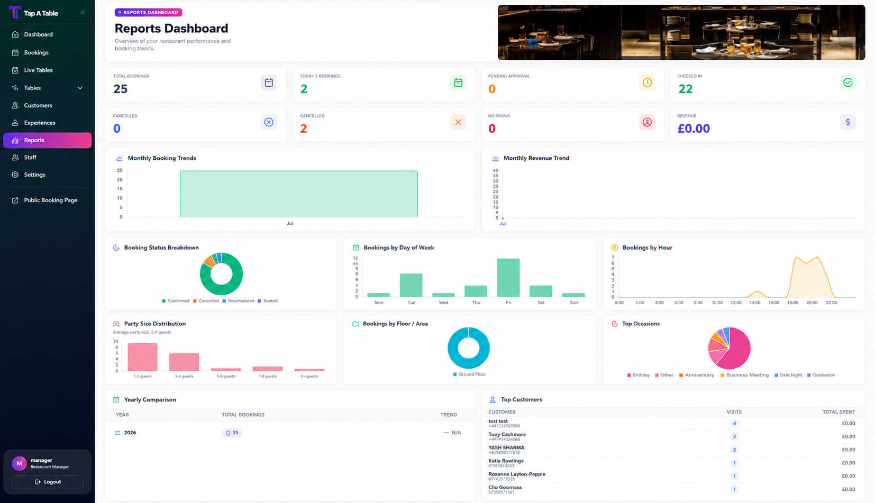Click the Dashboard home icon in sidebar
875x503 pixels.
pyautogui.click(x=15, y=34)
